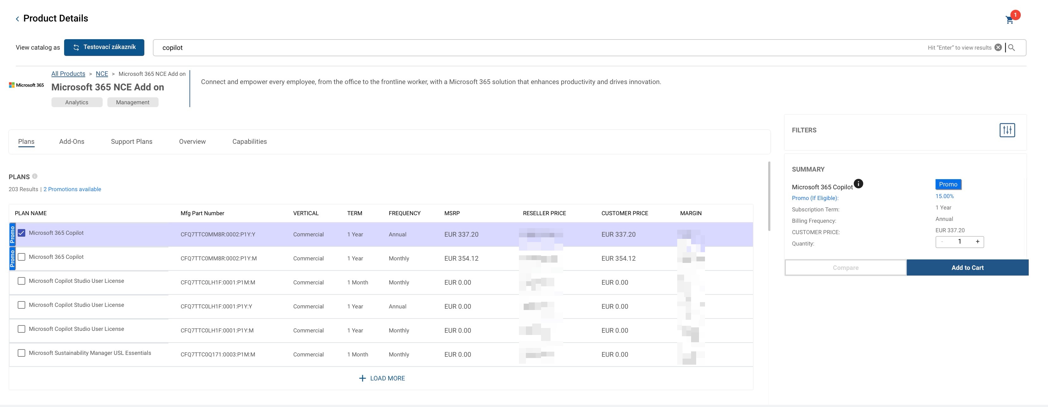Increase quantity with plus stepper
The width and height of the screenshot is (1048, 407).
[x=977, y=242]
